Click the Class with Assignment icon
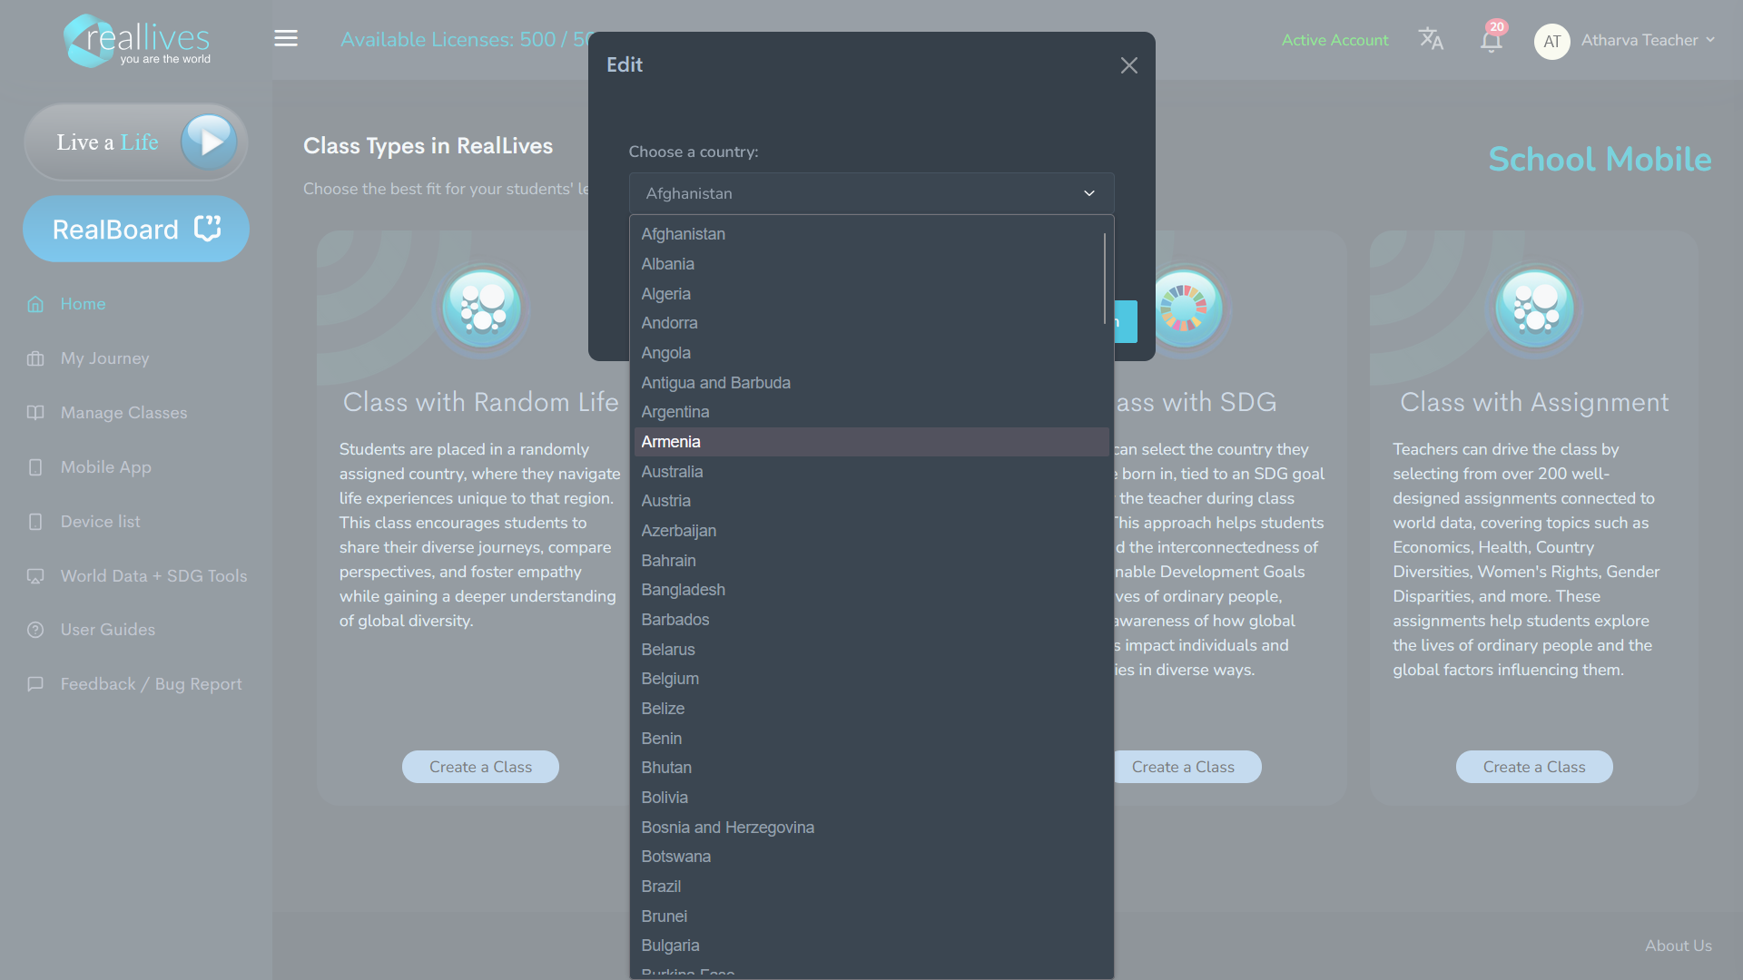The width and height of the screenshot is (1743, 980). pyautogui.click(x=1534, y=309)
